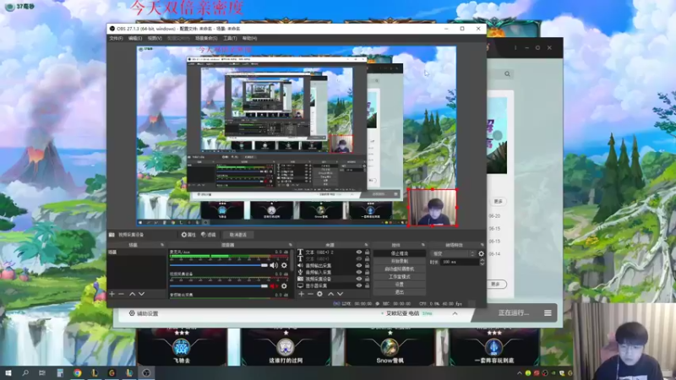
Task: Adjust the 时长 duration stepper arrows
Action: (x=482, y=262)
